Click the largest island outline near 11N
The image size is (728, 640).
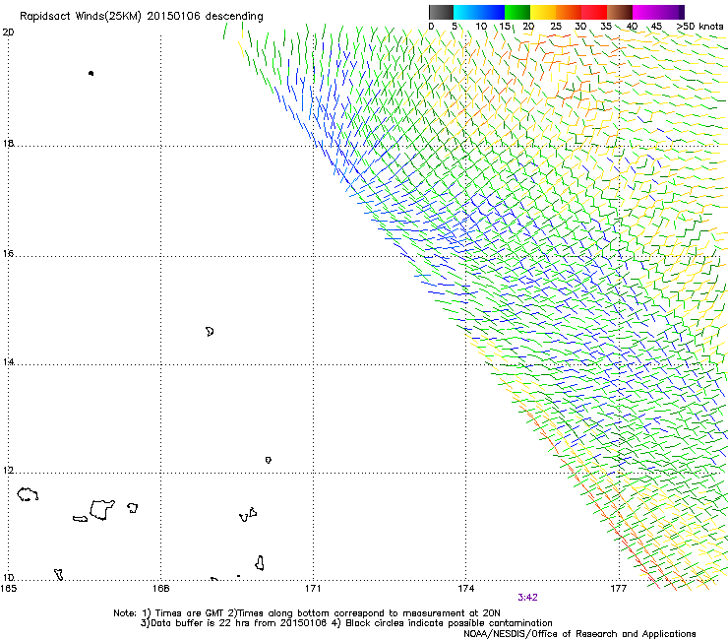click(101, 510)
